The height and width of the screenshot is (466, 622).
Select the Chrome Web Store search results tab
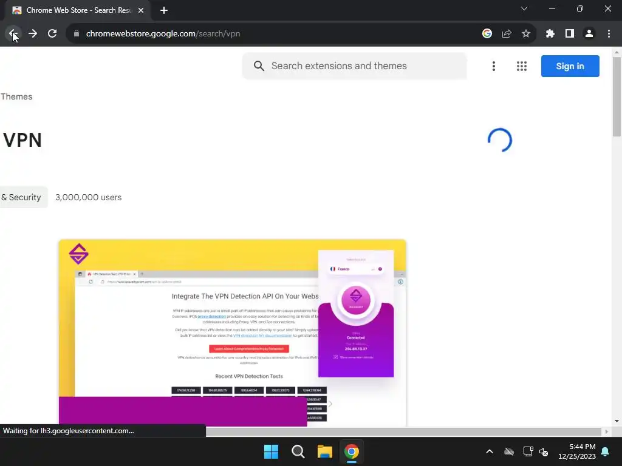point(78,10)
